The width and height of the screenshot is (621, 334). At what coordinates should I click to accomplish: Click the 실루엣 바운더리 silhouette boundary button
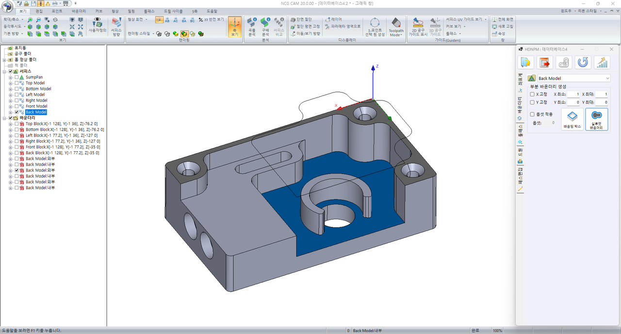tap(596, 120)
